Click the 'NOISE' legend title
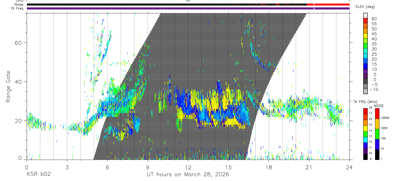The height and width of the screenshot is (181, 393). point(379,106)
